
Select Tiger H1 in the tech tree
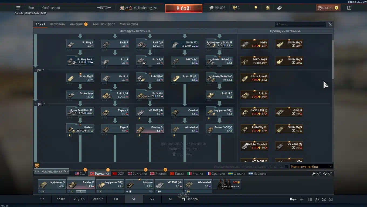(x=115, y=112)
